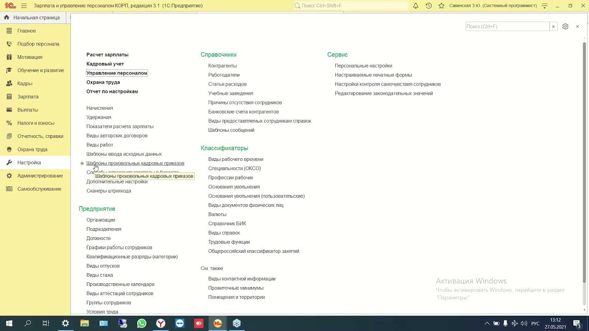Viewport: 589px width, 331px height.
Task: Open Кадровый учет settings
Action: (x=105, y=64)
